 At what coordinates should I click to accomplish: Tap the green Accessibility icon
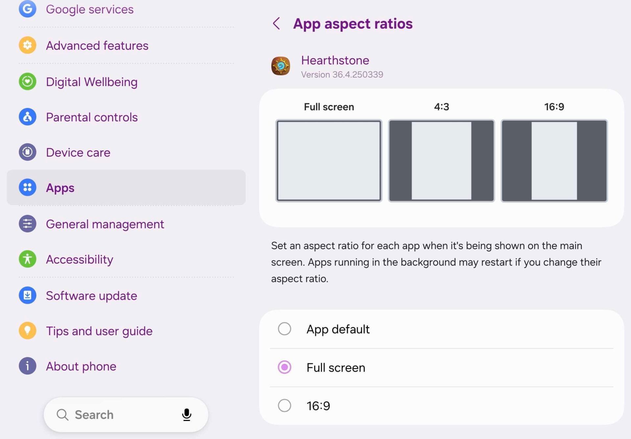tap(28, 259)
